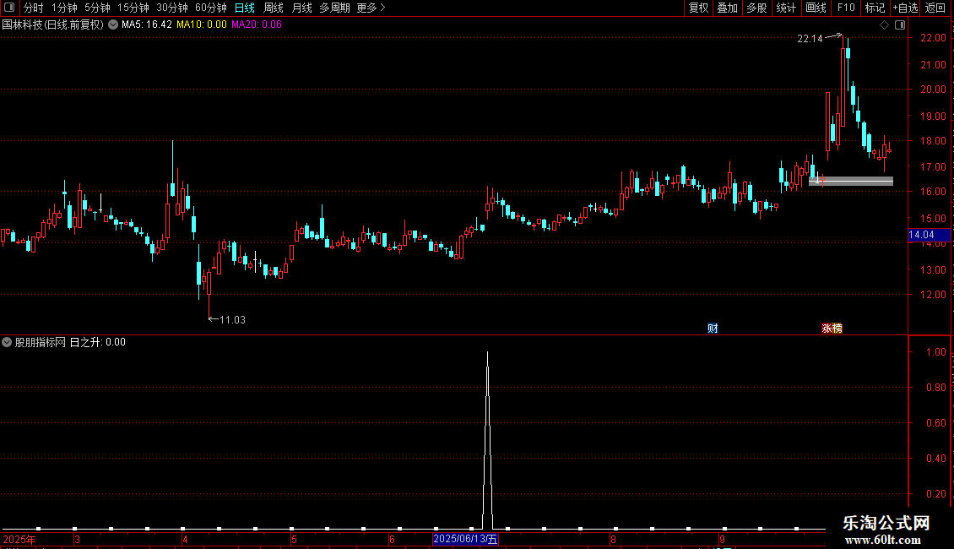The height and width of the screenshot is (549, 954).
Task: Click the MA10: 0.00 label
Action: pyautogui.click(x=202, y=24)
